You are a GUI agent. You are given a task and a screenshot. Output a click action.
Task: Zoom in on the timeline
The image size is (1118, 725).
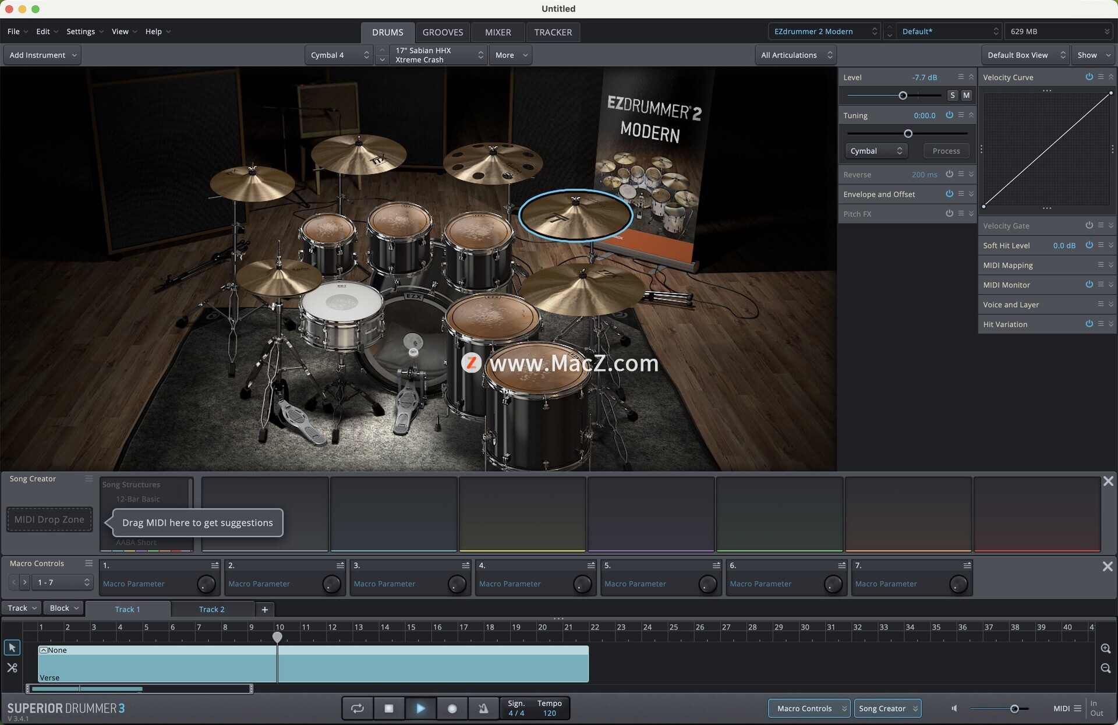[1105, 649]
